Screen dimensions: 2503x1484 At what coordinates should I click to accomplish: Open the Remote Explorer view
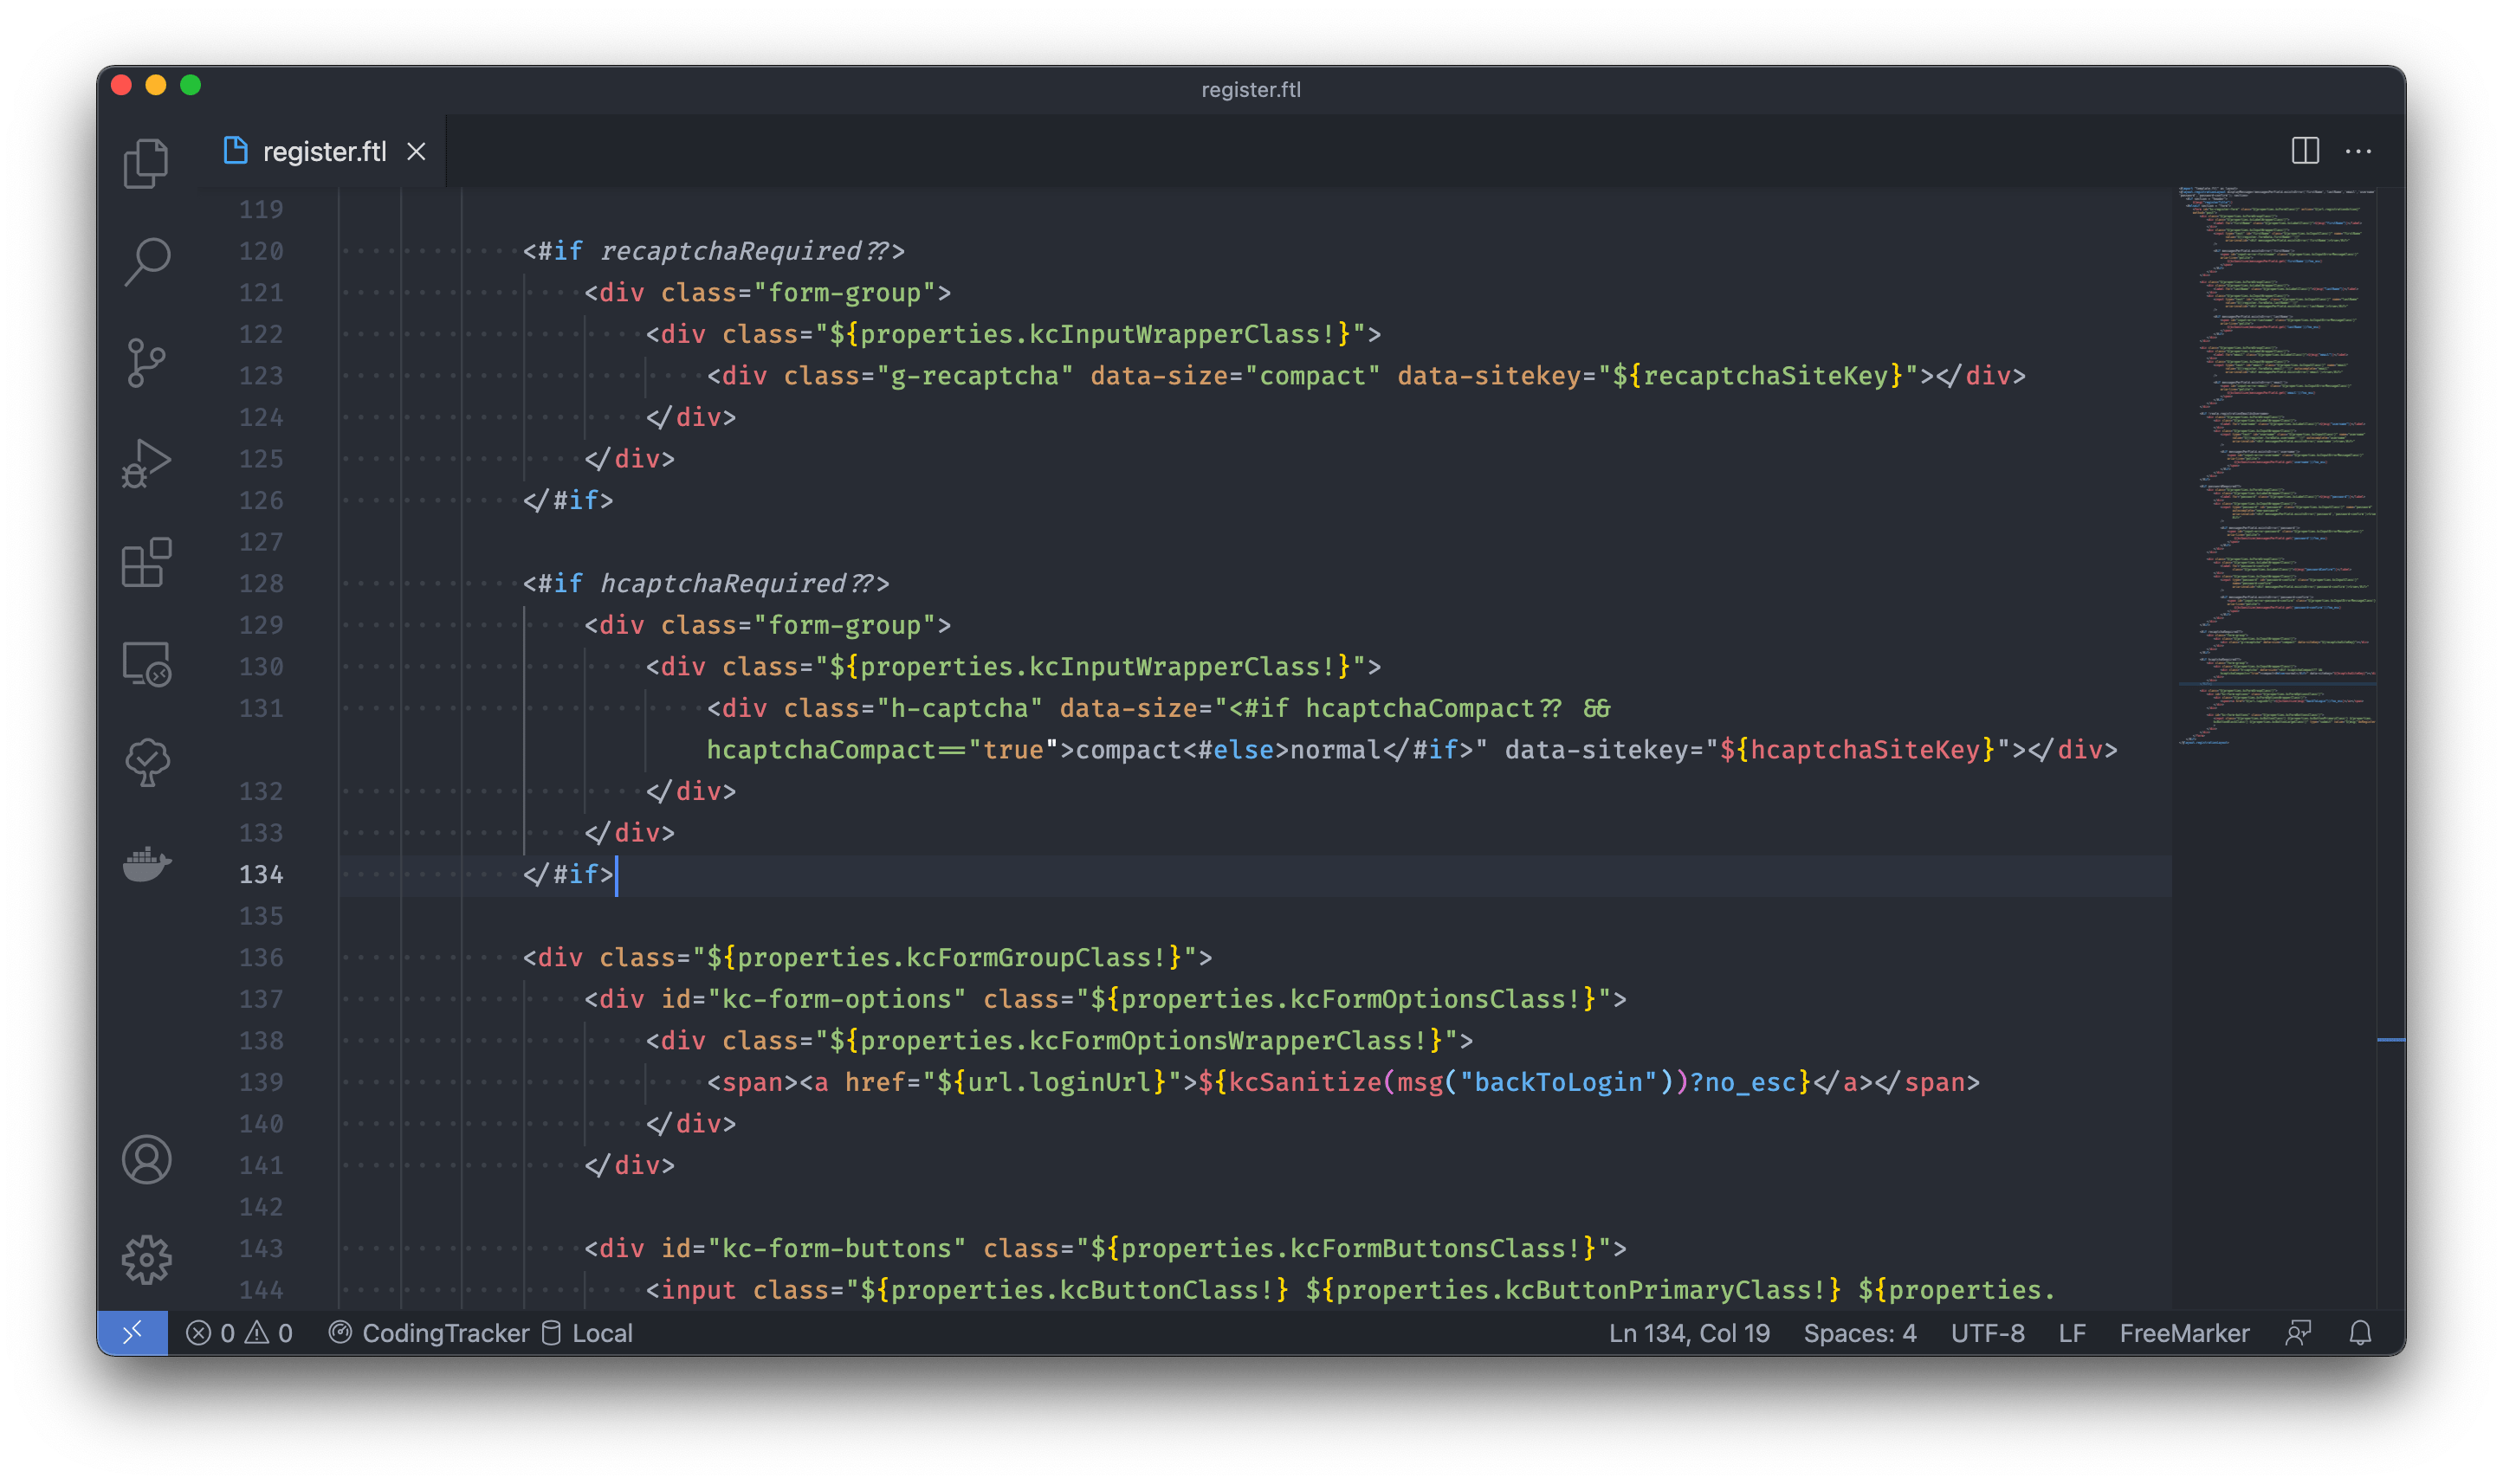click(x=146, y=663)
